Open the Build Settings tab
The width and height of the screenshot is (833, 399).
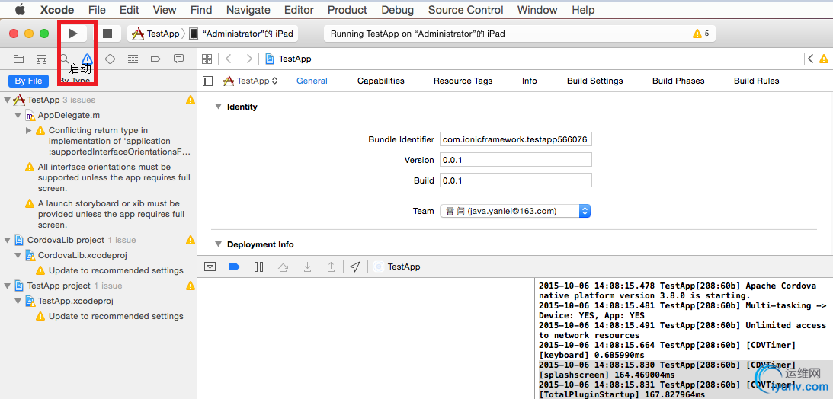click(x=595, y=81)
